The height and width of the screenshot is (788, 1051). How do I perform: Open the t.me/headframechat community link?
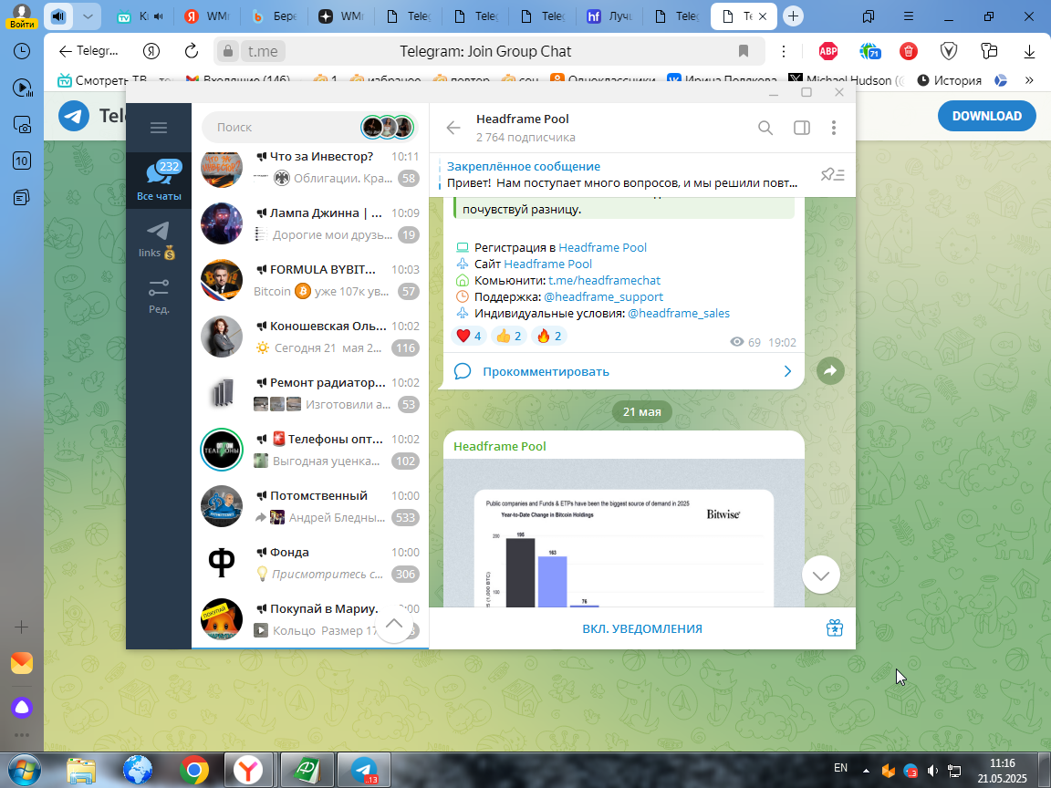pos(604,280)
